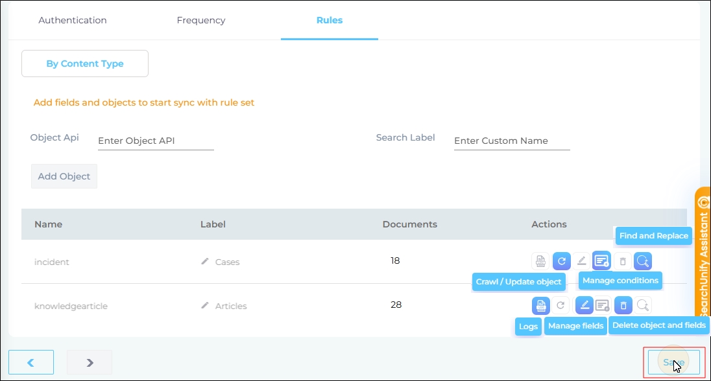Save the rules configuration

pyautogui.click(x=673, y=362)
